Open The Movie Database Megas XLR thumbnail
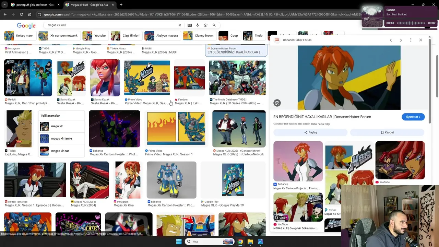This screenshot has width=439, height=247. (x=237, y=78)
